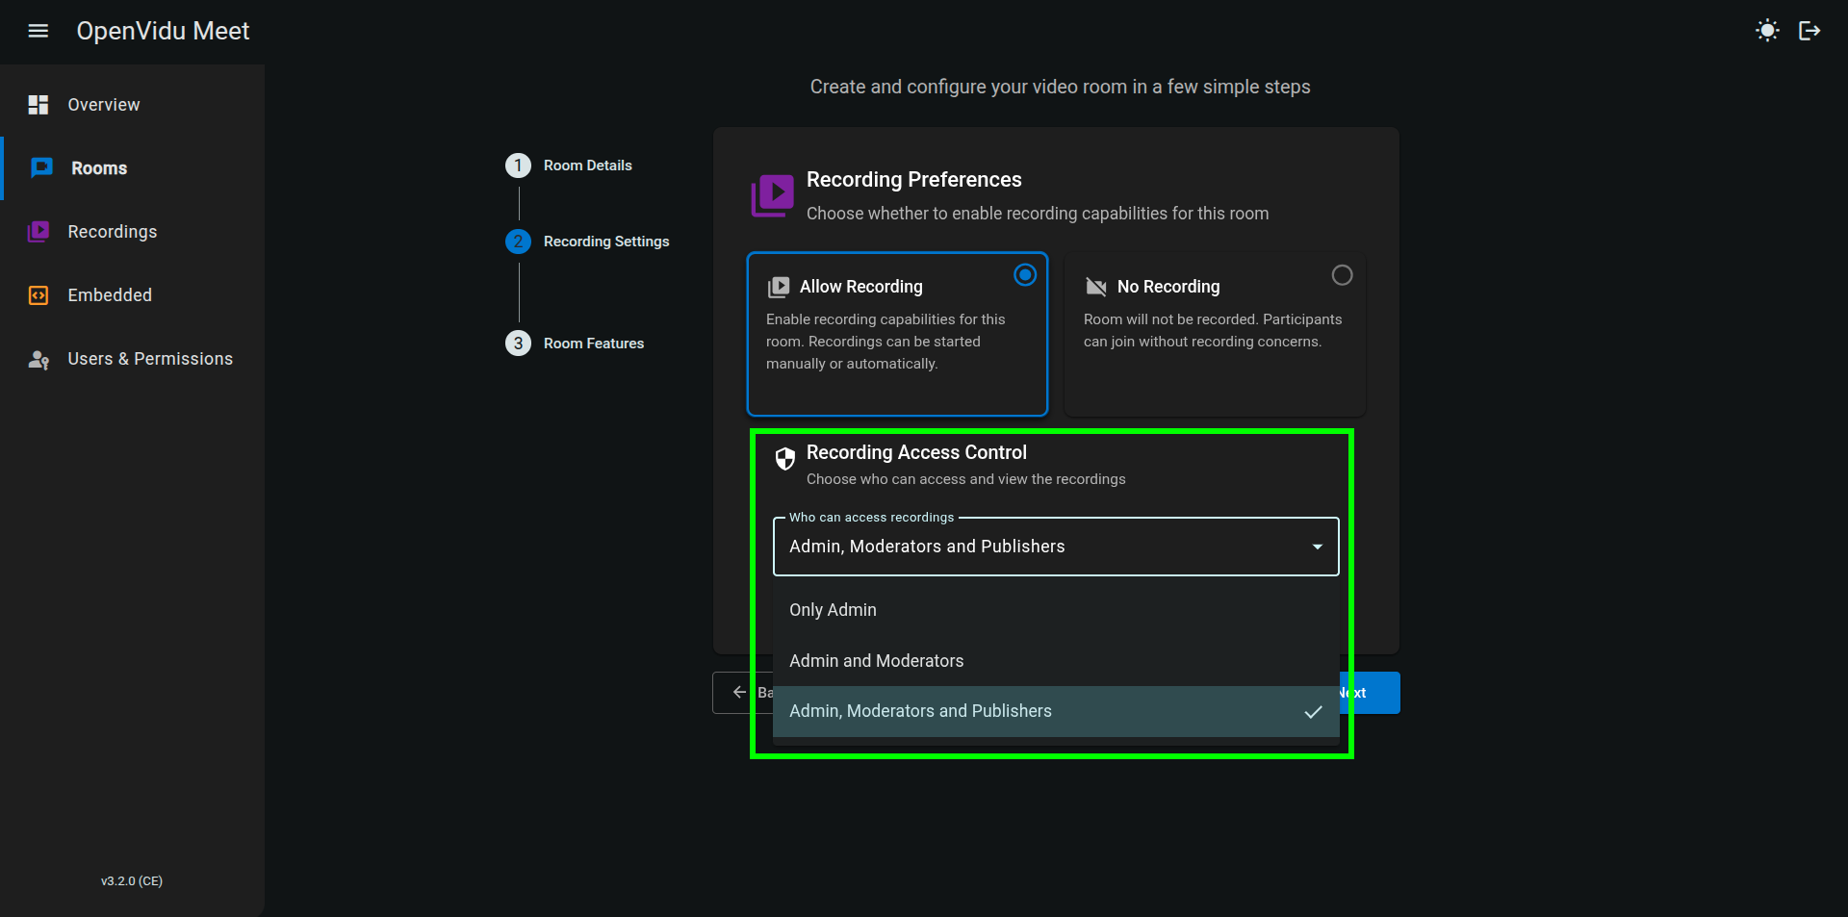Click the Recordings sidebar icon
Screen dimensions: 1848x917
point(38,232)
